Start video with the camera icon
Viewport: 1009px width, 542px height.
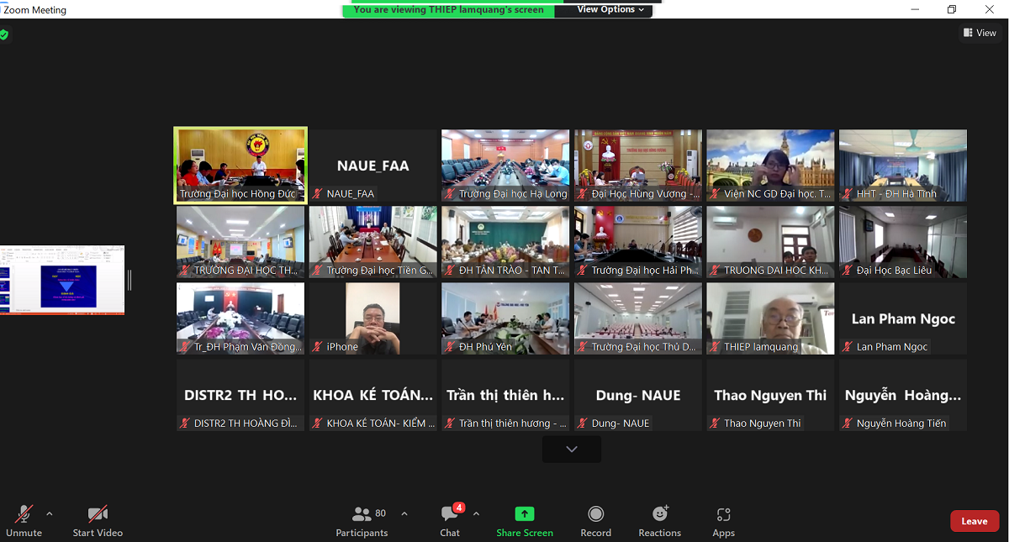click(98, 513)
